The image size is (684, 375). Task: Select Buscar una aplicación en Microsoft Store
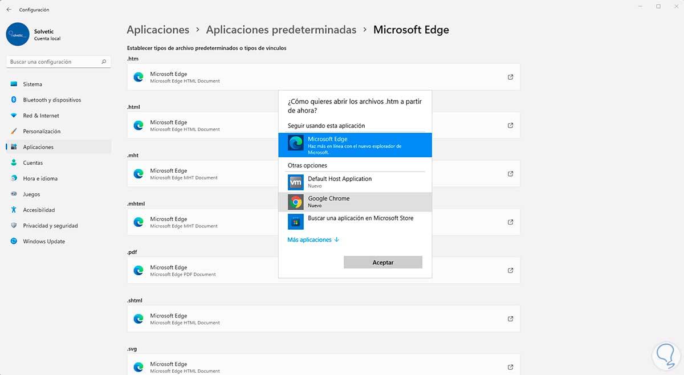click(x=355, y=221)
